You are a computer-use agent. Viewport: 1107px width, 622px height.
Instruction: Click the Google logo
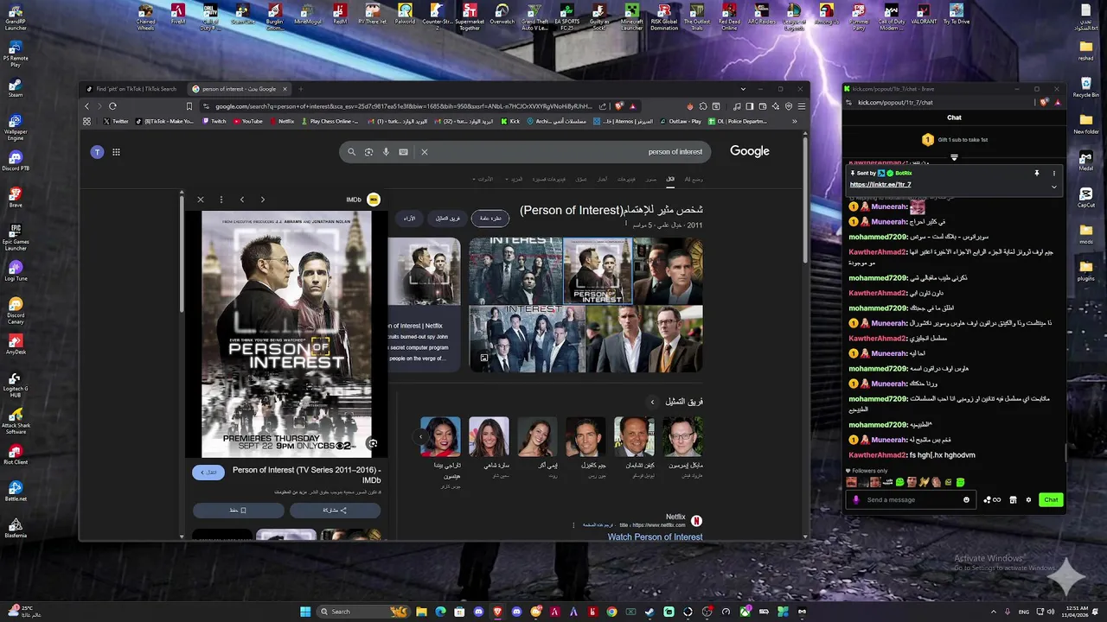(749, 151)
